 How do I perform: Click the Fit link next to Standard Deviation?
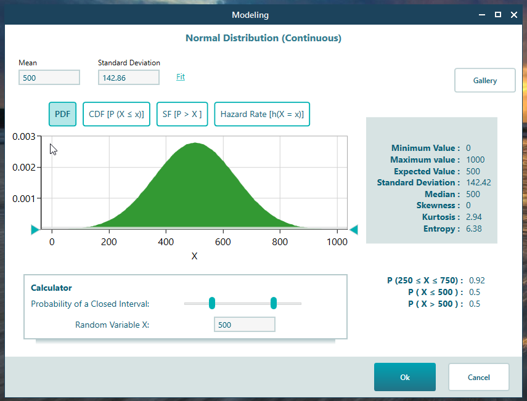180,76
